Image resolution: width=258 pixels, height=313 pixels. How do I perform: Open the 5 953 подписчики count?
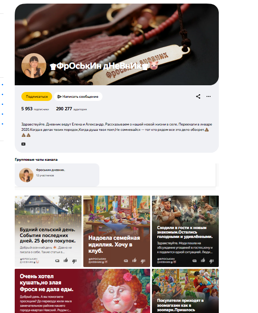click(35, 109)
